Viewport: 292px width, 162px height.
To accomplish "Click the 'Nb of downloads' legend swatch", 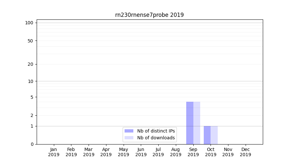I will pyautogui.click(x=129, y=138).
